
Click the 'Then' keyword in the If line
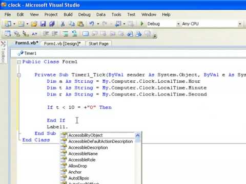coord(106,107)
